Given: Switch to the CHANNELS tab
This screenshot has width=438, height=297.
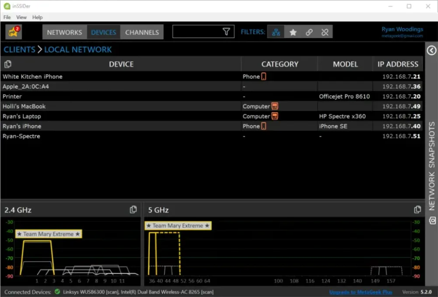Looking at the screenshot, I should click(142, 32).
